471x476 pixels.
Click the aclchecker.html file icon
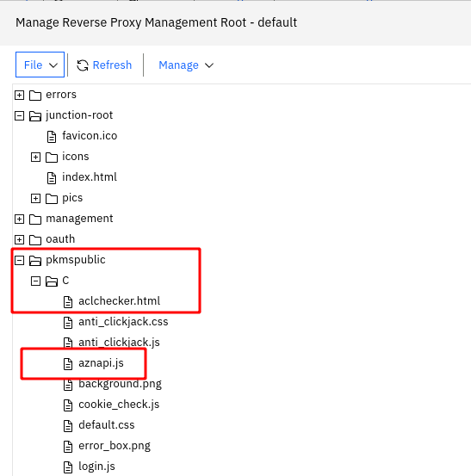tap(68, 302)
